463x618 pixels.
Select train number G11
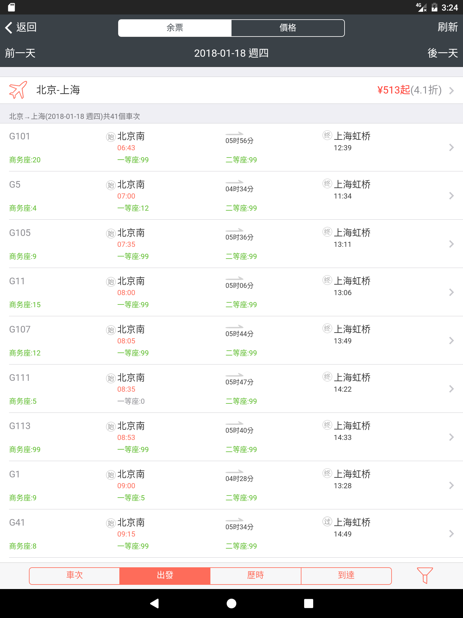coord(17,281)
